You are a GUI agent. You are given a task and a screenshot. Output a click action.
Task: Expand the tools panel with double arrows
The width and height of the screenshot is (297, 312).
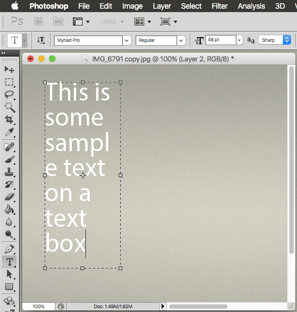pyautogui.click(x=3, y=53)
